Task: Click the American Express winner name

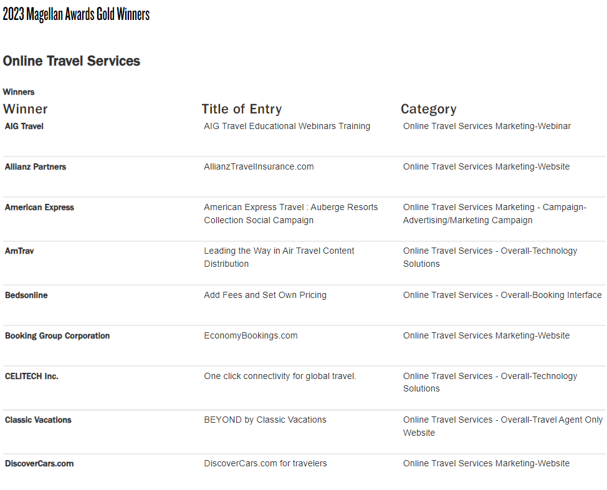Action: 39,208
